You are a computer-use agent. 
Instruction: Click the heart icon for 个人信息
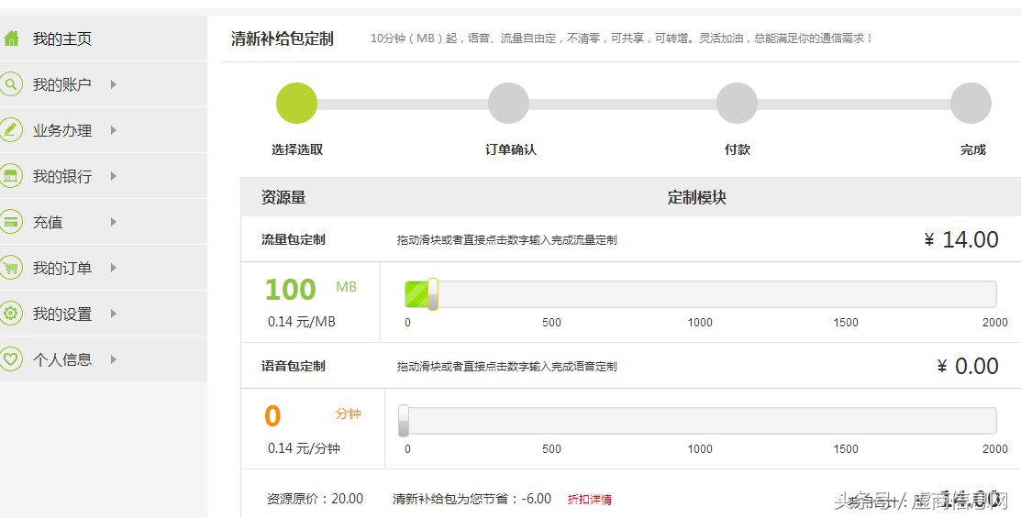[10, 359]
